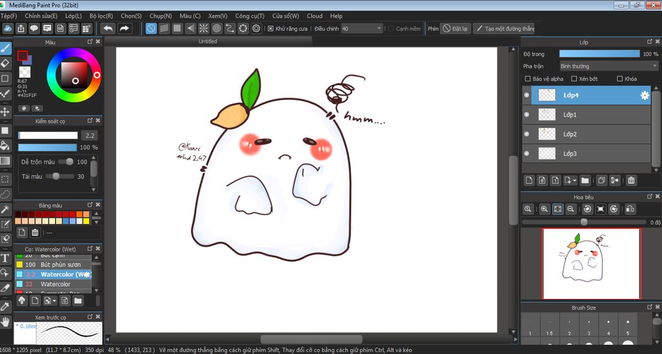This screenshot has height=354, width=662.
Task: Hide Lớp2 layer visibility
Action: [x=526, y=134]
